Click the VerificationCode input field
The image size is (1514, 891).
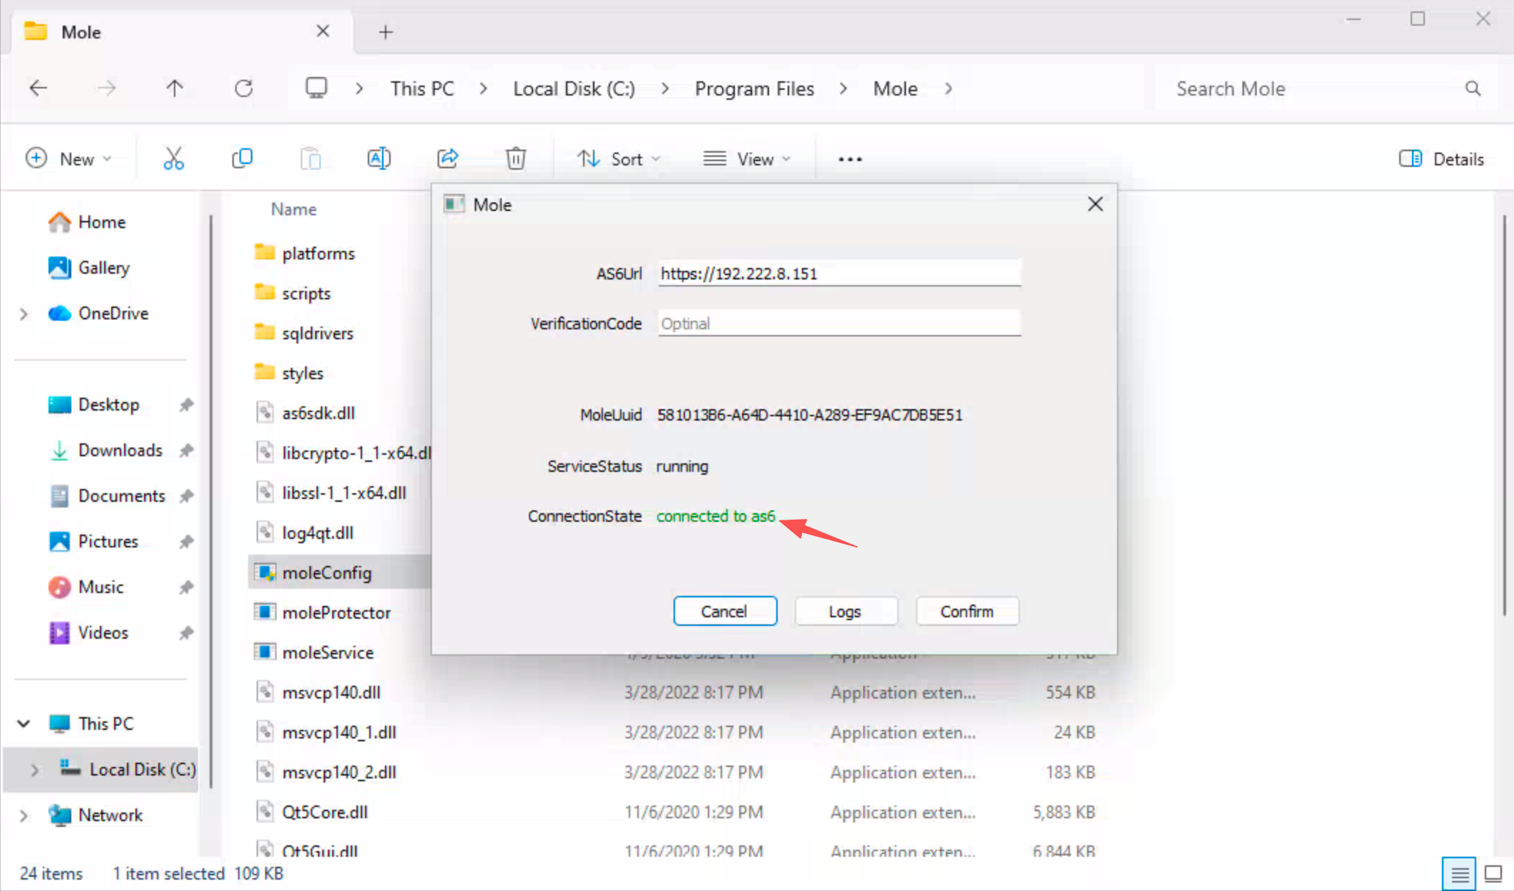point(839,324)
